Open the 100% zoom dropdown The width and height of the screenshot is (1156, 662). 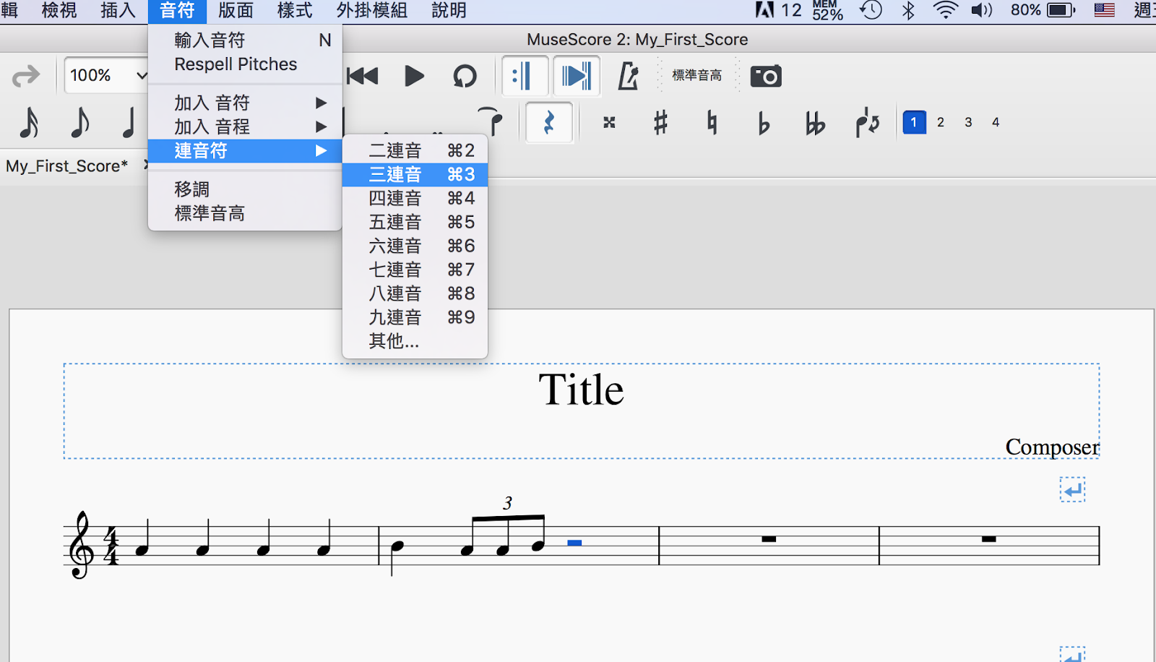106,75
